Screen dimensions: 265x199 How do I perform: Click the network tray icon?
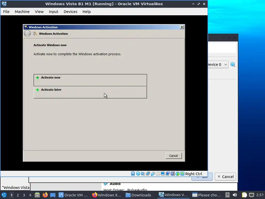(x=252, y=195)
